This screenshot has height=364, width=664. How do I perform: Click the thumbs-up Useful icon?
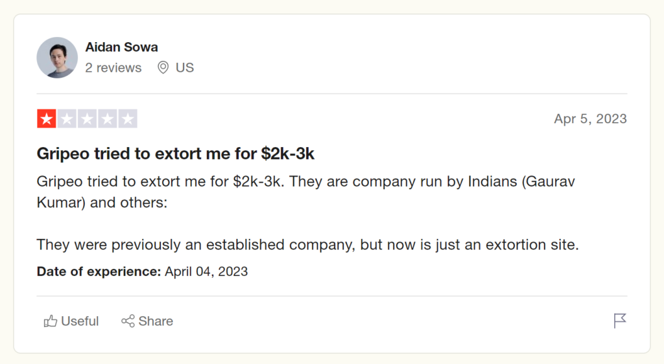tap(51, 321)
